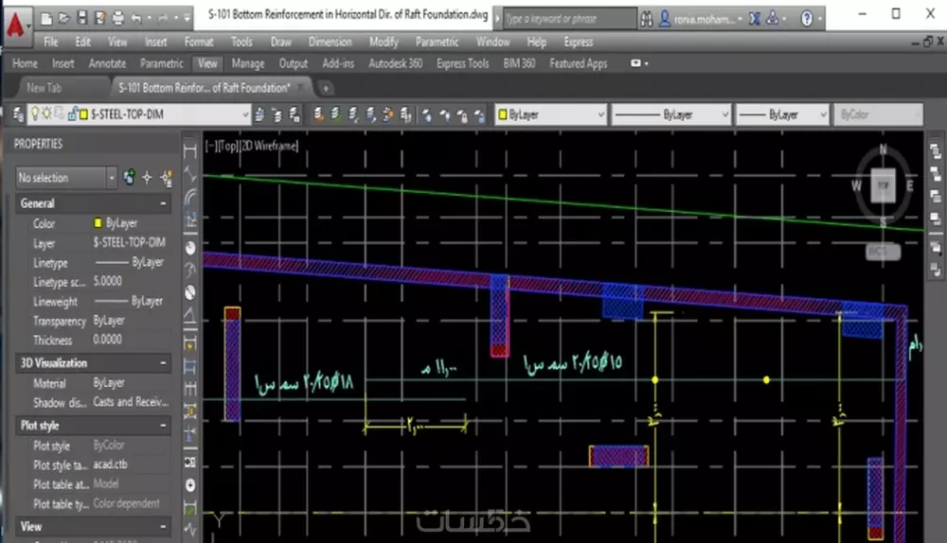Click the New Tab file tab
This screenshot has width=947, height=543.
point(45,88)
